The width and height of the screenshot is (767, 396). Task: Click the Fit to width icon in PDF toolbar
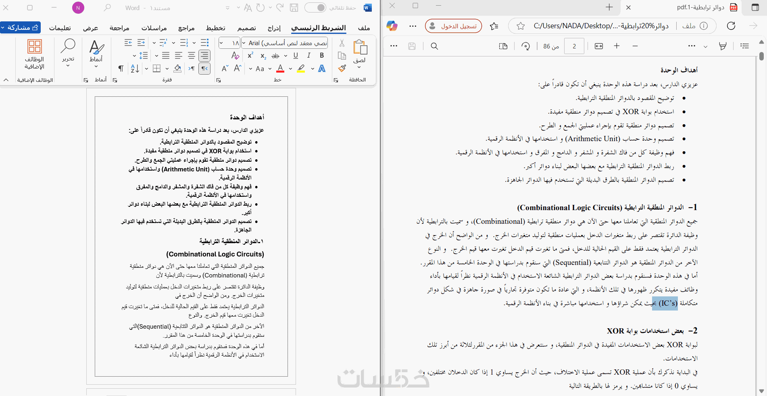pos(599,46)
